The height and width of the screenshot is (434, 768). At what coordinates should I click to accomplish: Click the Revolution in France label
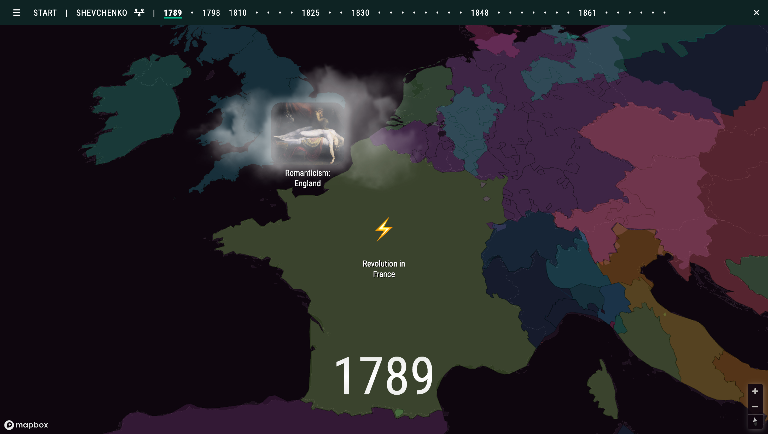(384, 269)
